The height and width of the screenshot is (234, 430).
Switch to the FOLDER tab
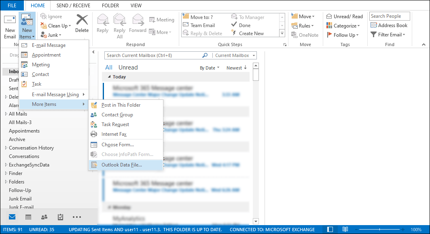tap(110, 6)
